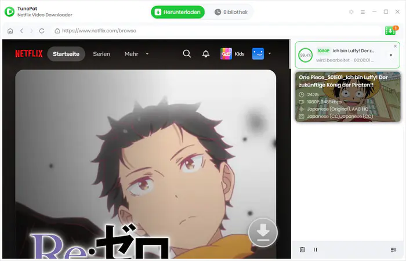
Task: Pause all downloads in bottom bar
Action: 315,249
